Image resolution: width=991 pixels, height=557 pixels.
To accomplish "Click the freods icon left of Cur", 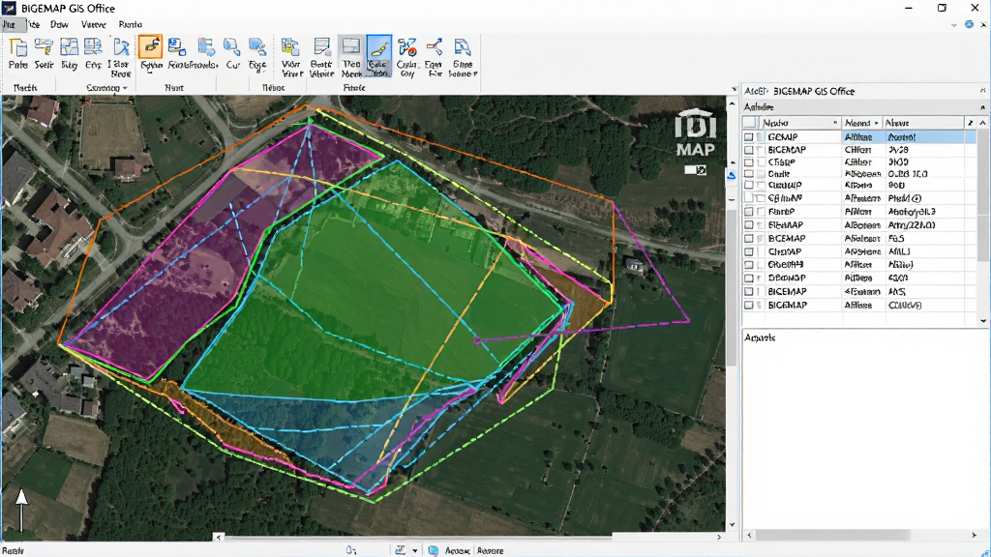I will [205, 48].
